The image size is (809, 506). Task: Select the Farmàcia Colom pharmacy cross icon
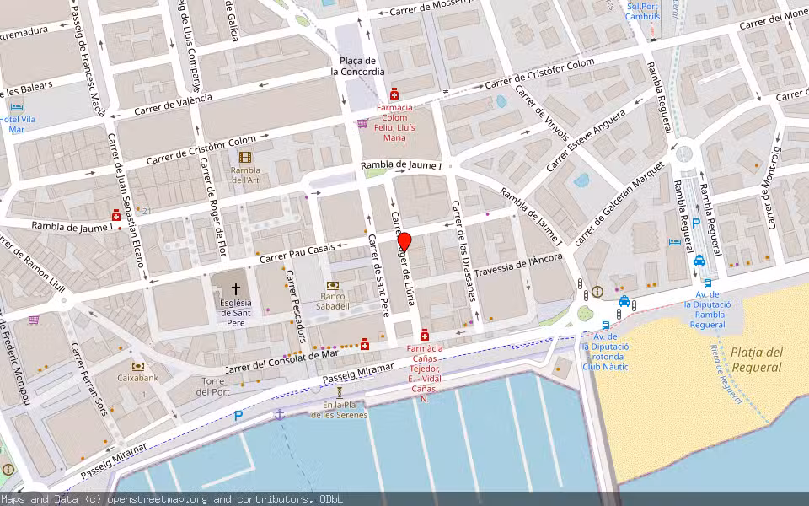(394, 94)
